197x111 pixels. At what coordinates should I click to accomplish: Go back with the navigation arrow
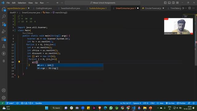[x=58, y=3]
